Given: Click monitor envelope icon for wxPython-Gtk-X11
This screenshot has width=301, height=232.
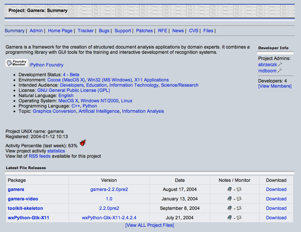Looking at the screenshot, I should click(x=239, y=217).
